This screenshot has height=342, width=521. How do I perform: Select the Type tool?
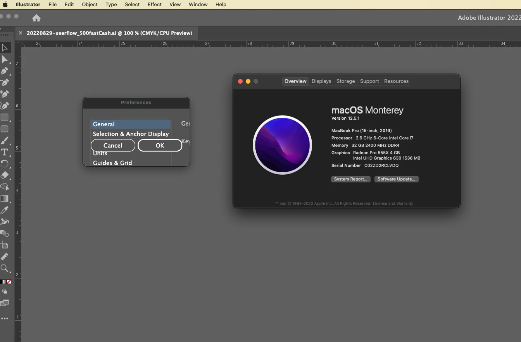pyautogui.click(x=5, y=152)
